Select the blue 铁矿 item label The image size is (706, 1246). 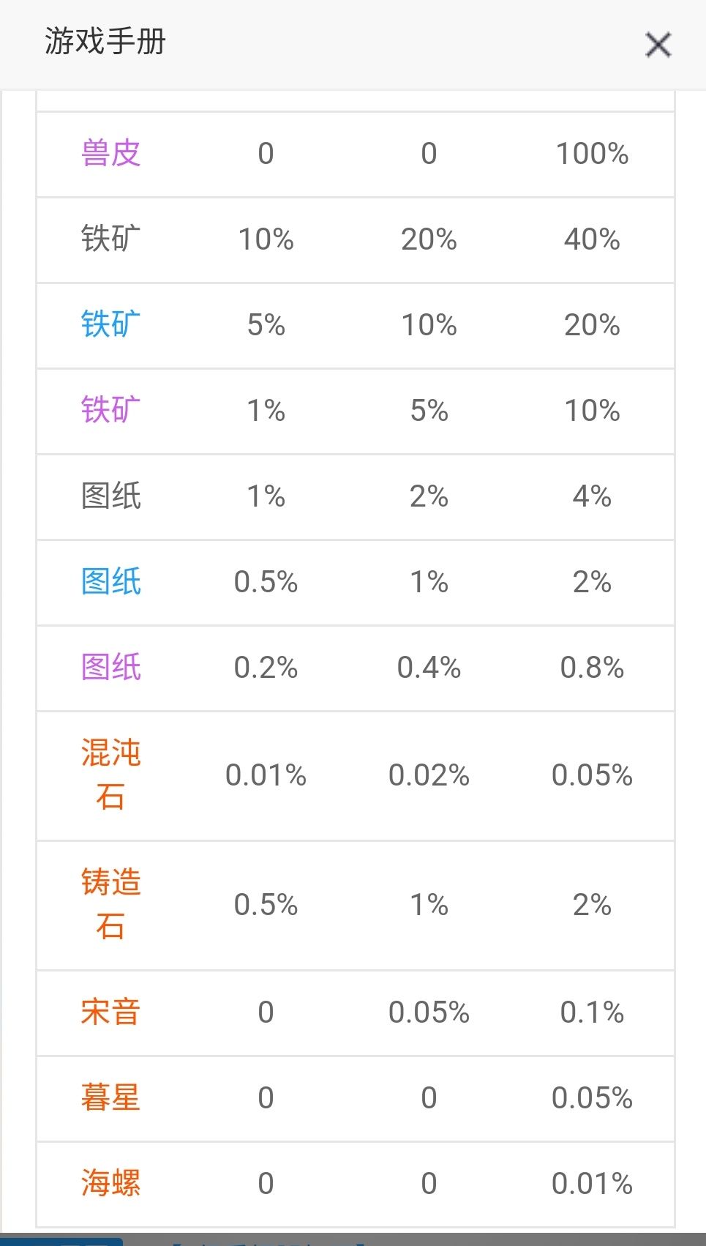coord(110,325)
